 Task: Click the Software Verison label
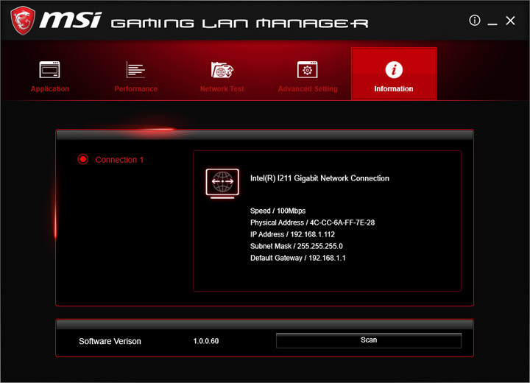coord(110,341)
